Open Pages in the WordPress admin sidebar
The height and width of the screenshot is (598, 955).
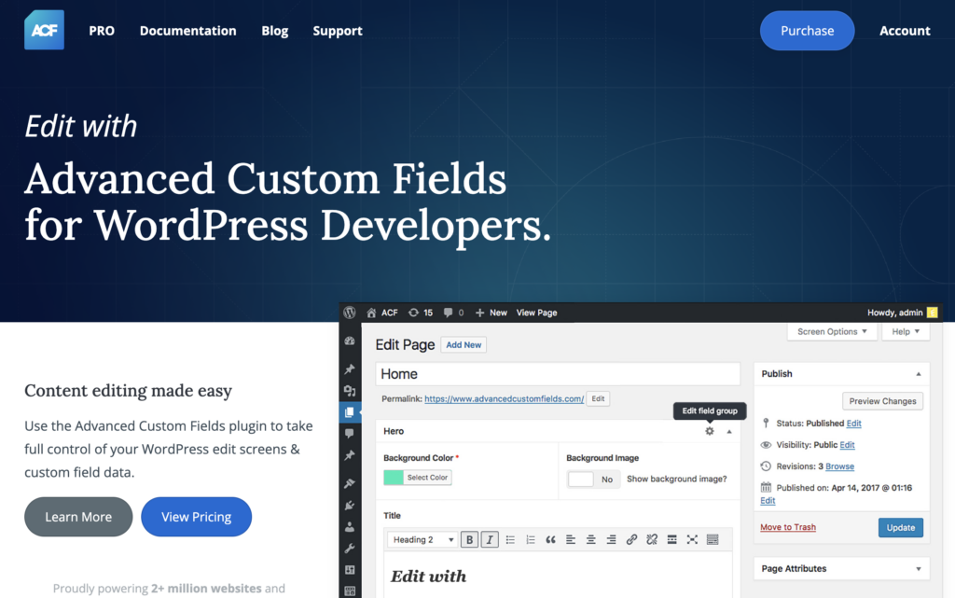pyautogui.click(x=350, y=411)
